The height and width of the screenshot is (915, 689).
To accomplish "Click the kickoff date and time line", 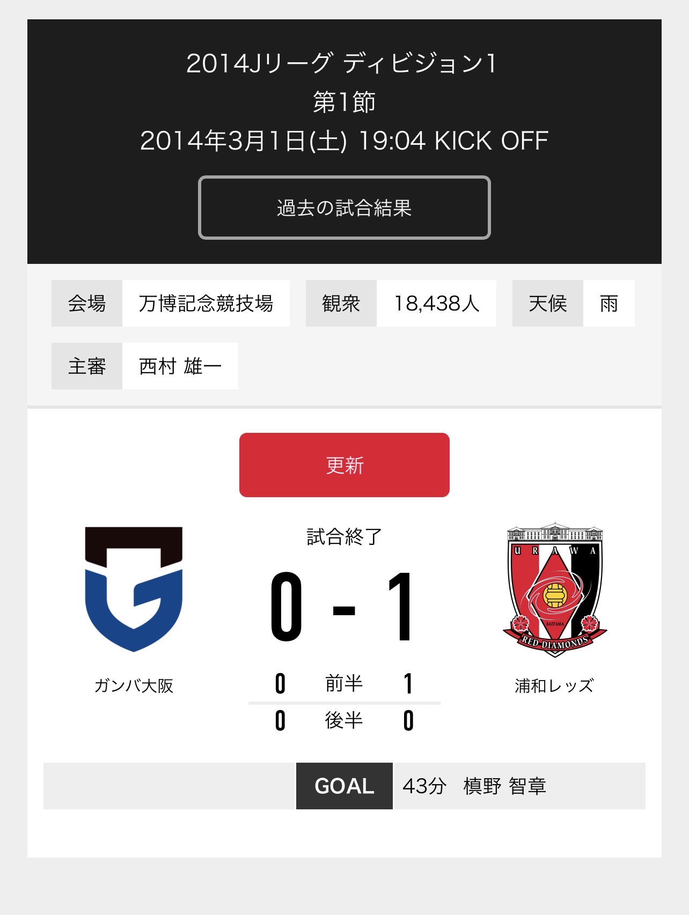I will 344,141.
